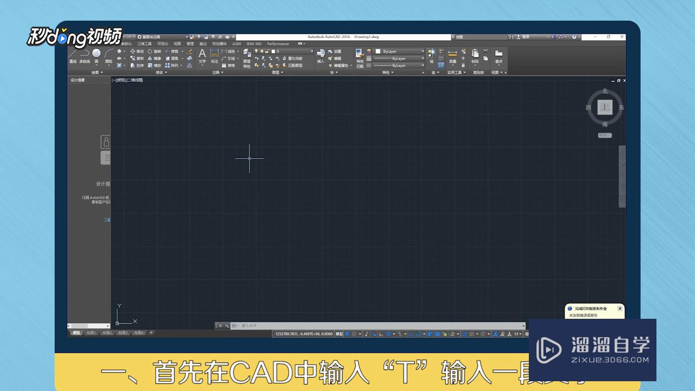Close the print job notification balloon
695x391 pixels.
620,308
